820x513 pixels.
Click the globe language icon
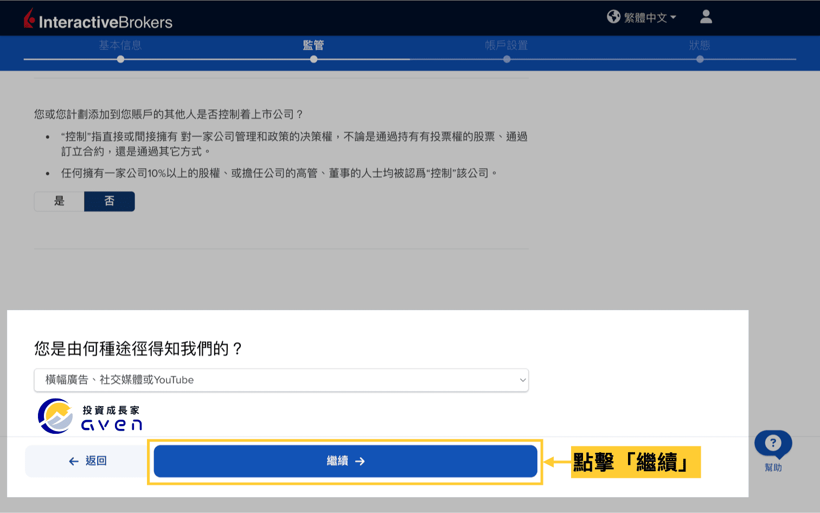tap(613, 17)
